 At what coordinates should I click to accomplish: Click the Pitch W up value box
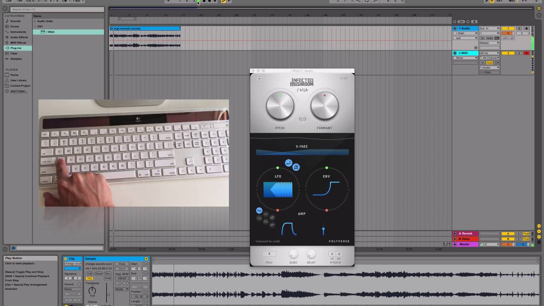(x=332, y=254)
